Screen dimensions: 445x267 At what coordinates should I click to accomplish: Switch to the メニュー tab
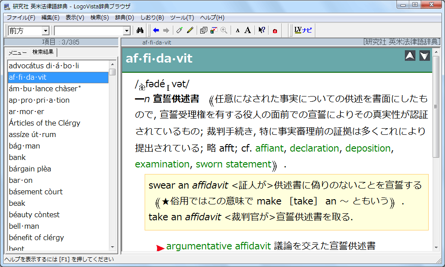18,52
